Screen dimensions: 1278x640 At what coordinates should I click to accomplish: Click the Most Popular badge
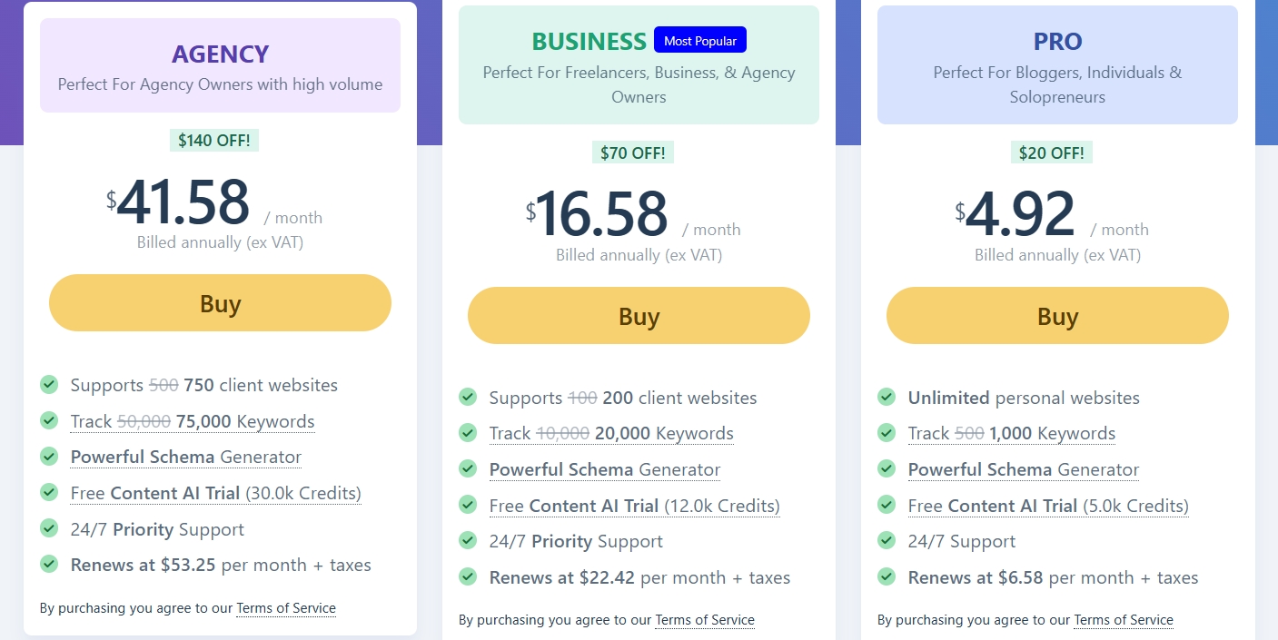[700, 41]
